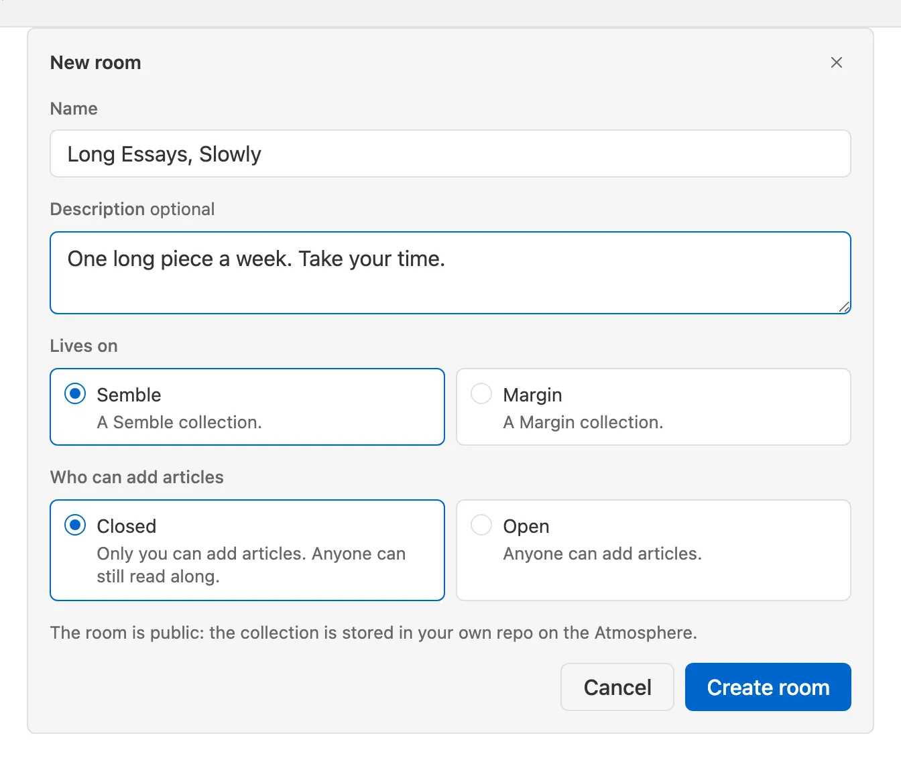Choose the Closed radio option
This screenshot has height=760, width=901.
click(75, 525)
